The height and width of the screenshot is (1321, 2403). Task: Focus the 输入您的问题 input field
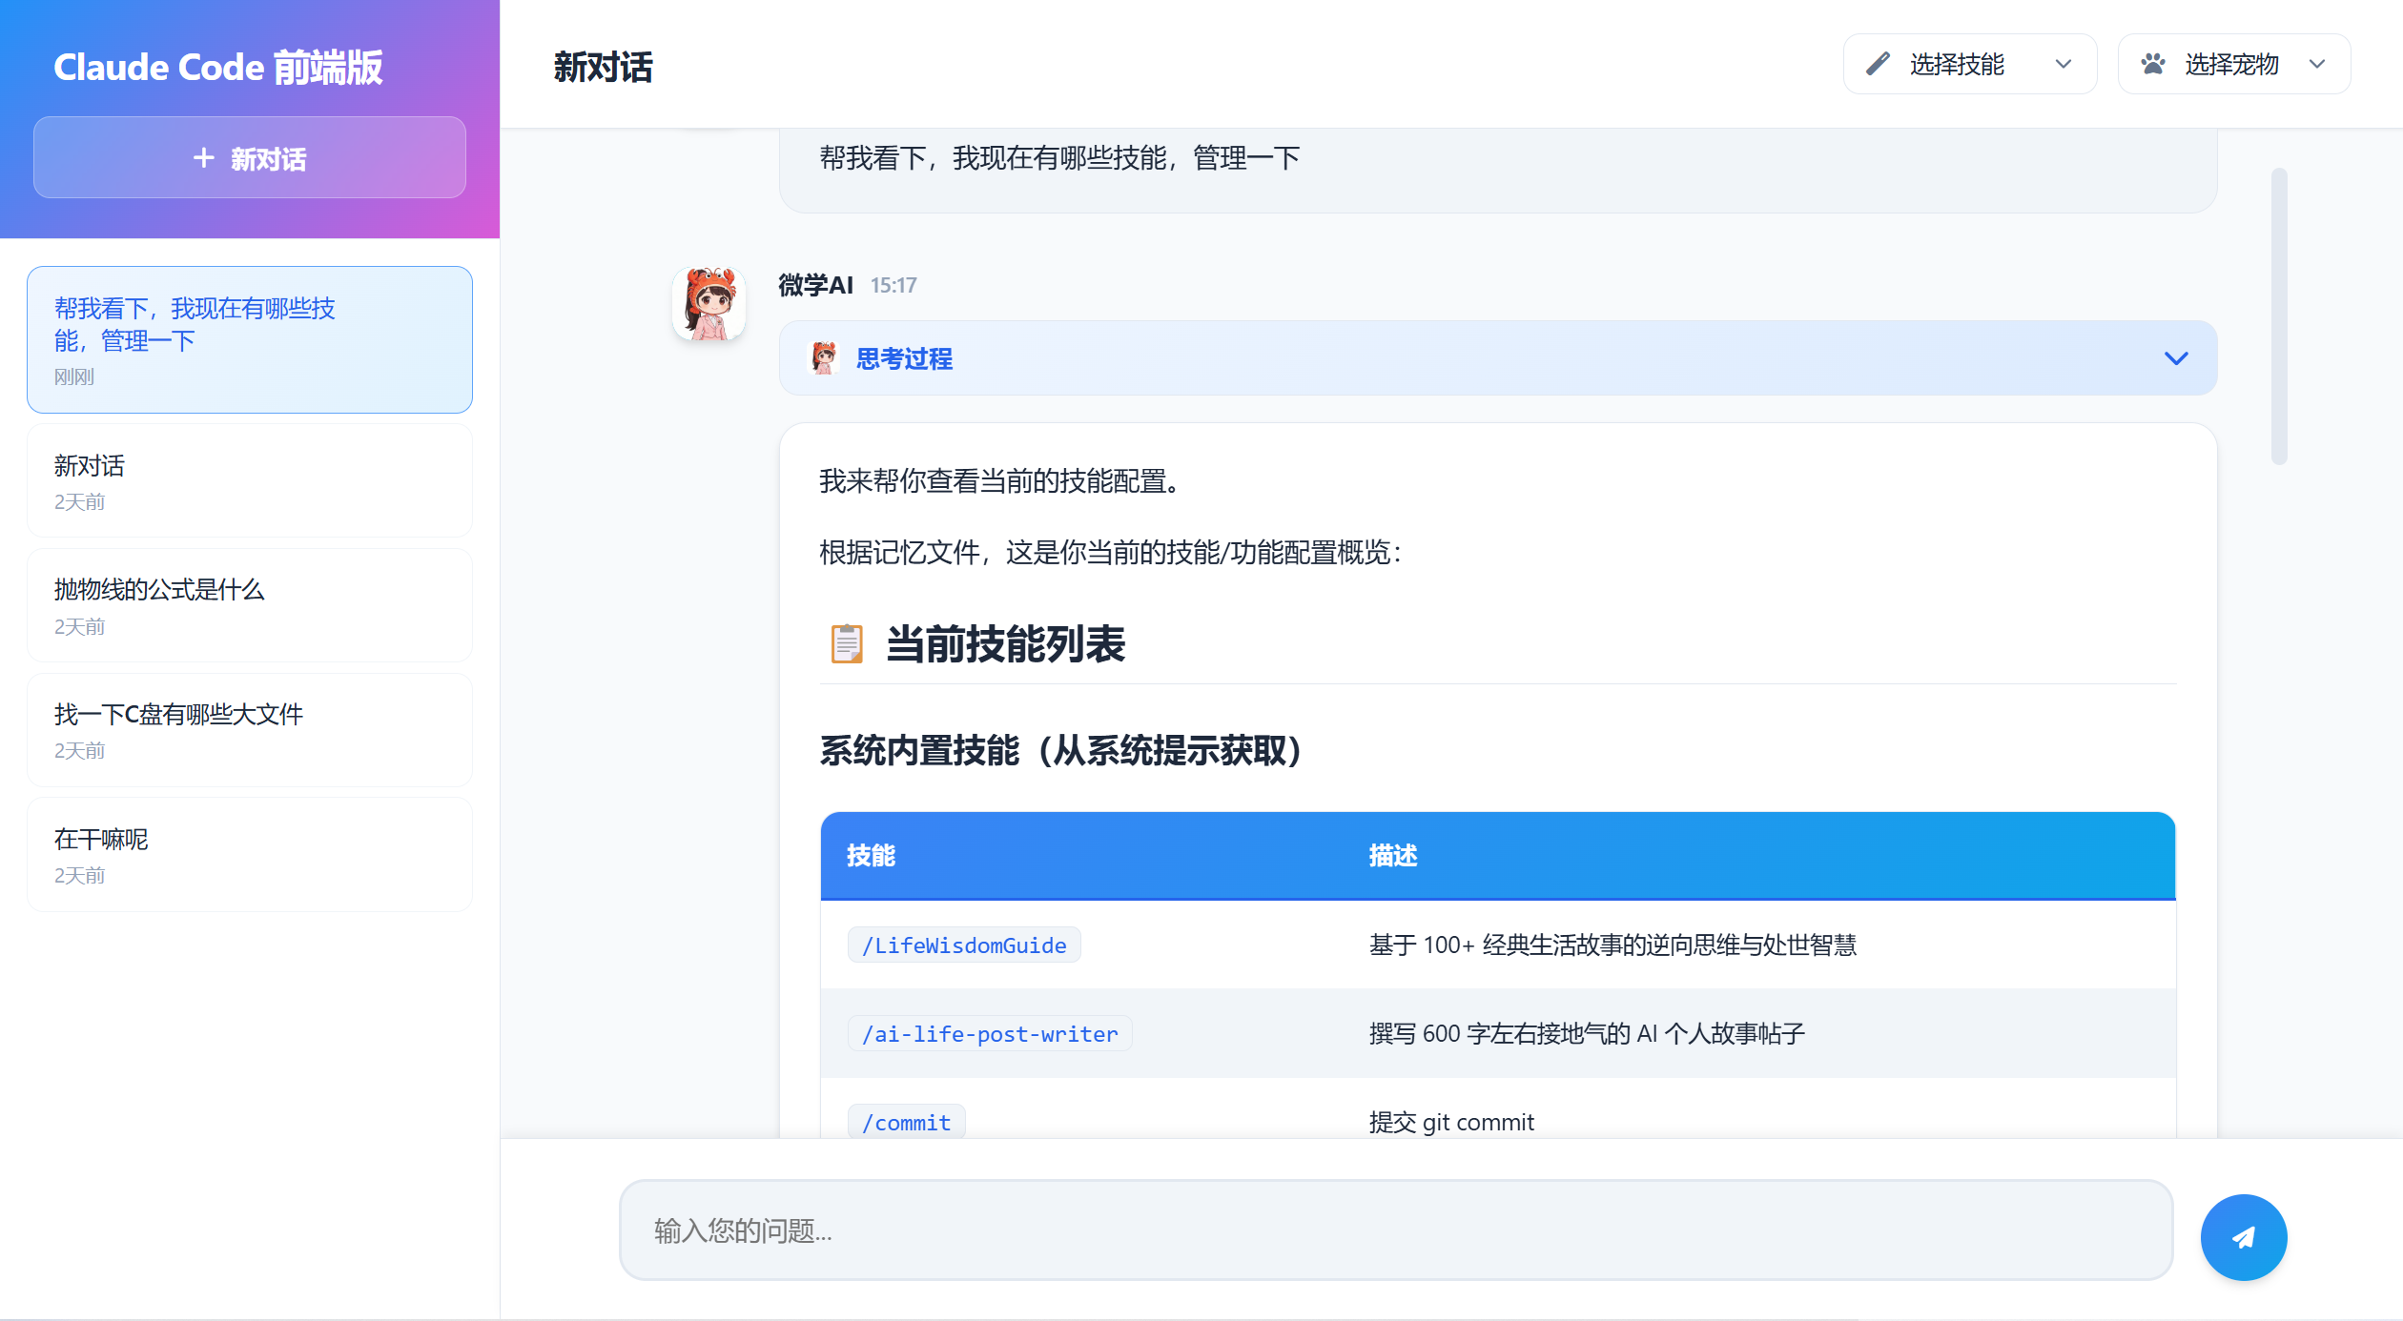(1395, 1230)
